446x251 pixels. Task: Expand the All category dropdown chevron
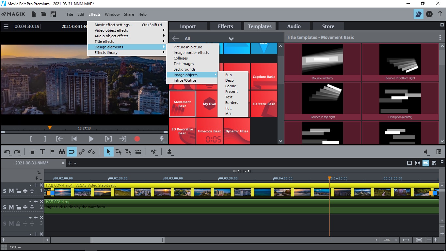231,39
